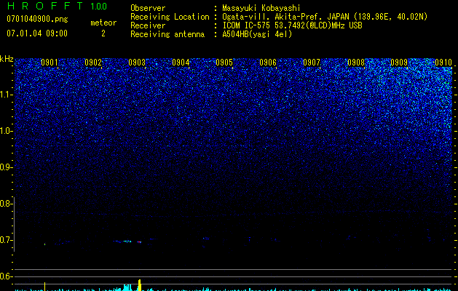
Task: Click the 0909 time marker
Action: coord(399,63)
